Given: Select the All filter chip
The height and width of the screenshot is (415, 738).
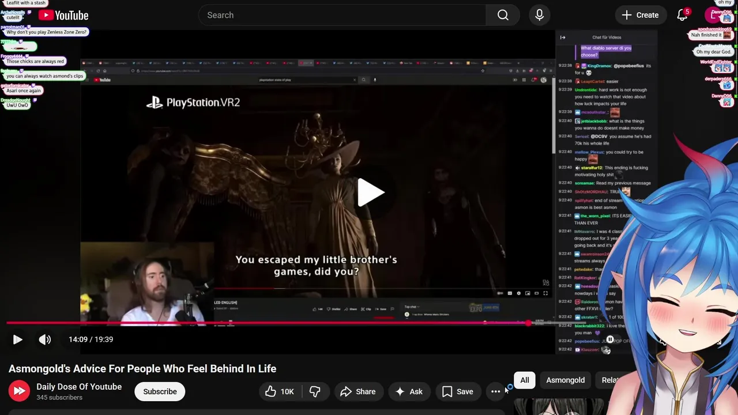Looking at the screenshot, I should pyautogui.click(x=525, y=380).
